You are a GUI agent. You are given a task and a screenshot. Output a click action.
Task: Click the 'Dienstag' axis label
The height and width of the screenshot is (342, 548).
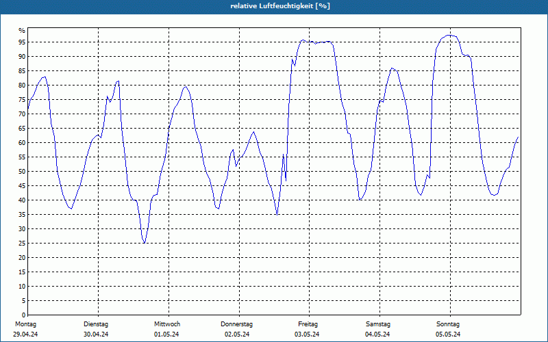[x=96, y=324]
